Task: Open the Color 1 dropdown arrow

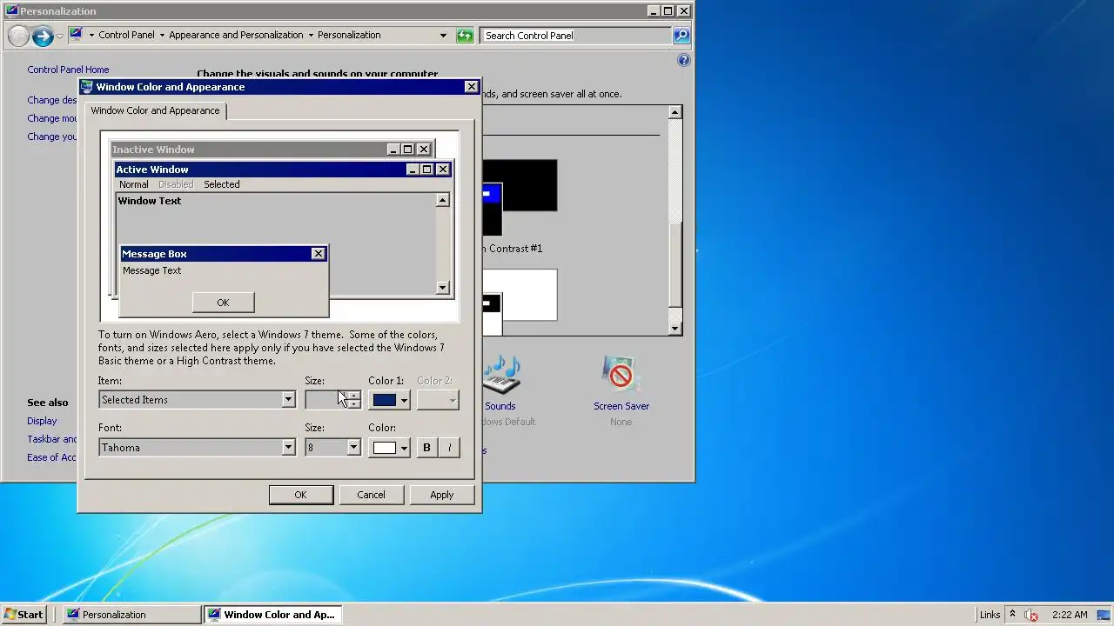Action: 404,401
